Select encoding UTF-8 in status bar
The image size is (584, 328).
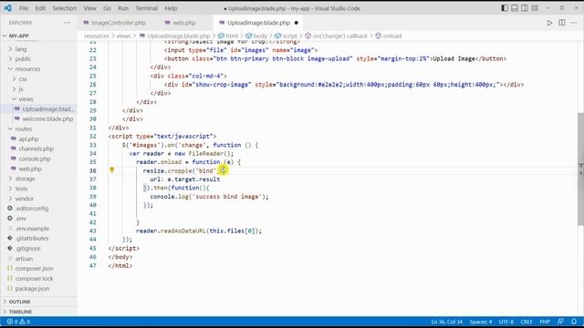[506, 322]
